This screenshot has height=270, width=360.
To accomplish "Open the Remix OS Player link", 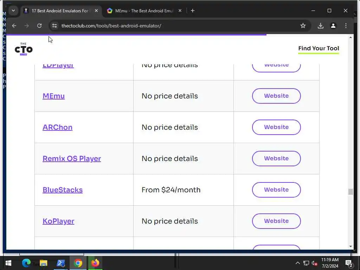I will 72,159.
